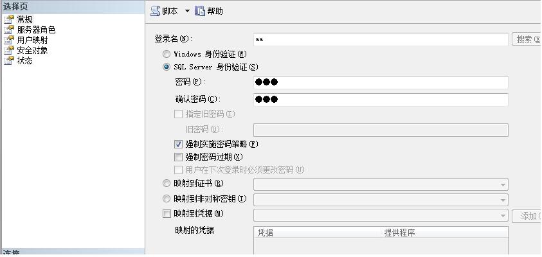The image size is (542, 257).
Task: Click the 确认密码 input field
Action: (381, 100)
